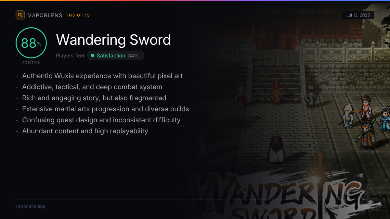Screen dimensions: 390x219
Task: Click the 88% positive score ring
Action: pyautogui.click(x=31, y=43)
